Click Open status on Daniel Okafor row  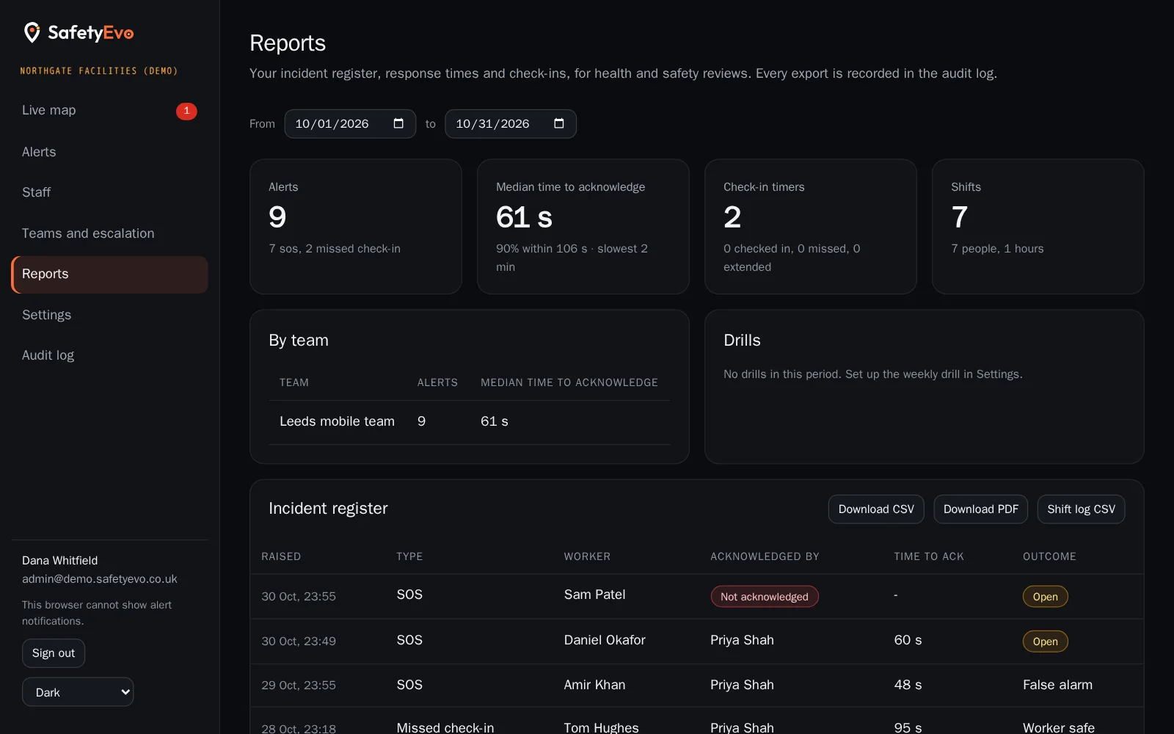[1045, 642]
